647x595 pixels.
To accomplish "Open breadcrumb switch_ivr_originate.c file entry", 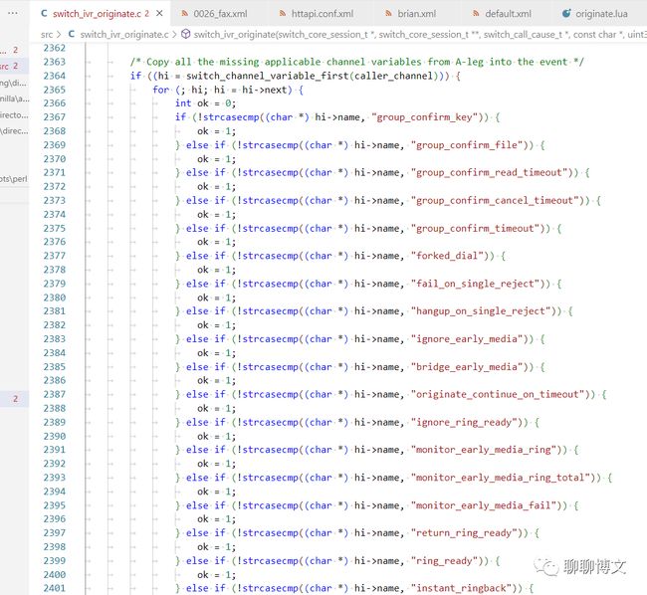I will [x=124, y=34].
